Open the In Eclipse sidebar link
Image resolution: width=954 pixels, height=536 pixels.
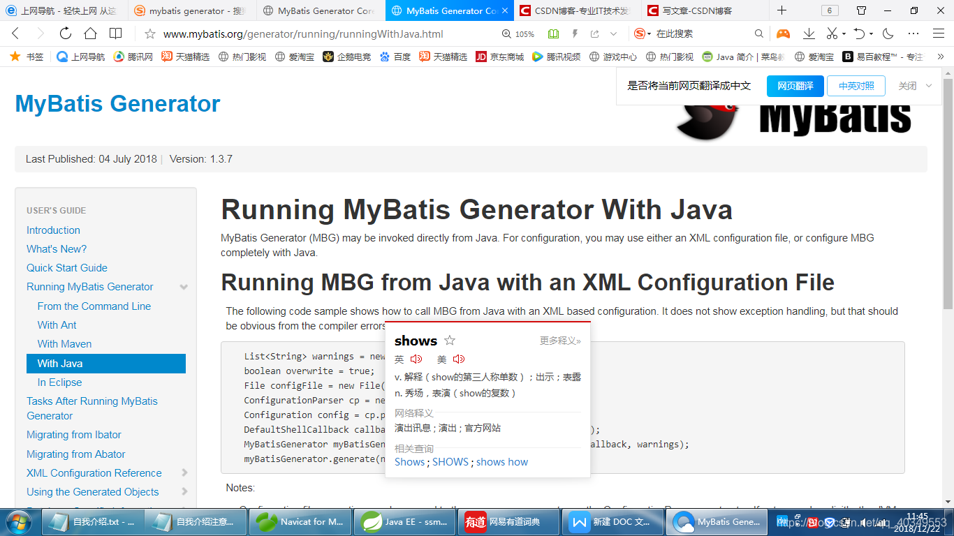coord(59,382)
